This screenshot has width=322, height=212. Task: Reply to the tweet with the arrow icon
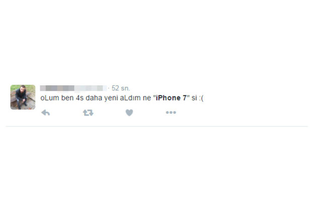46,113
